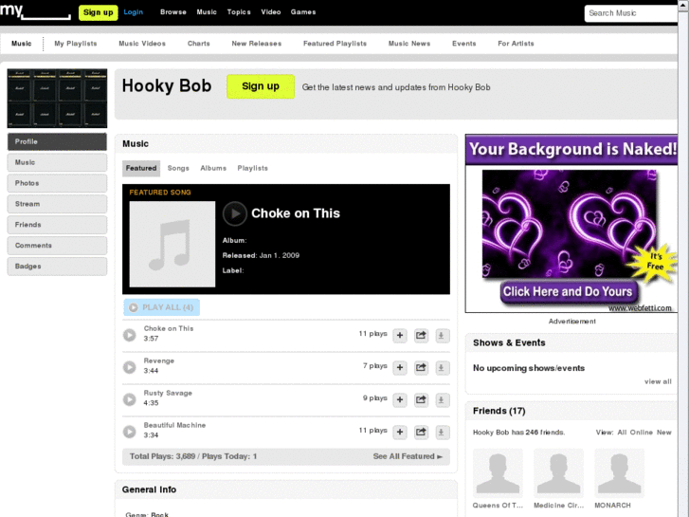Image resolution: width=689 pixels, height=517 pixels.
Task: Click plus icon on Revenge row
Action: coord(400,367)
